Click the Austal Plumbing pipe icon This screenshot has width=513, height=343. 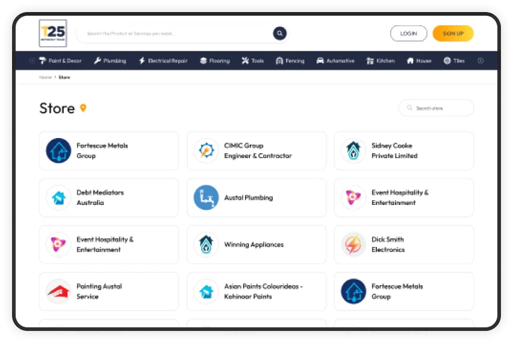tap(206, 198)
